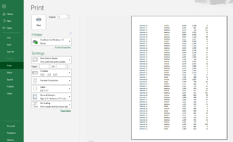Screen dimensions: 233x142
Task: Click the back arrow to exit backstage
Action: [4, 6]
